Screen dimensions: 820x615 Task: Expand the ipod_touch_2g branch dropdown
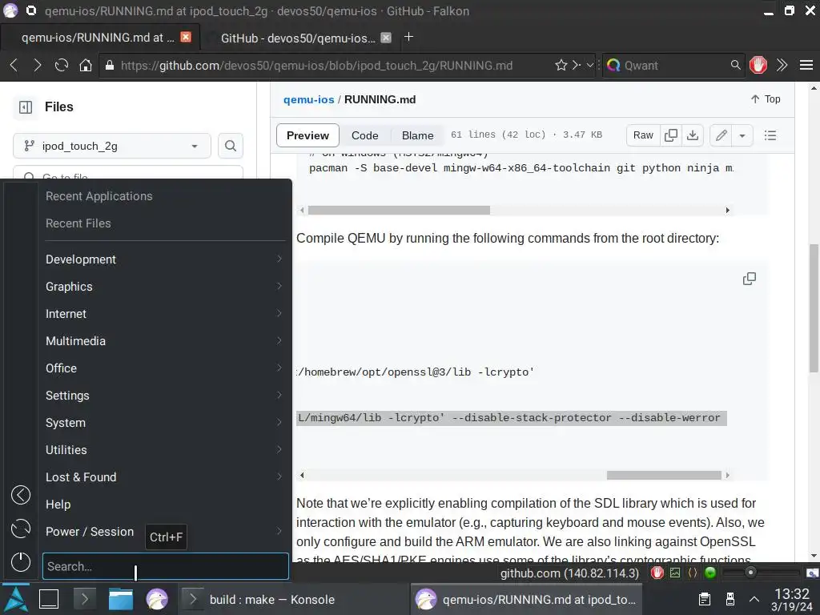click(112, 146)
